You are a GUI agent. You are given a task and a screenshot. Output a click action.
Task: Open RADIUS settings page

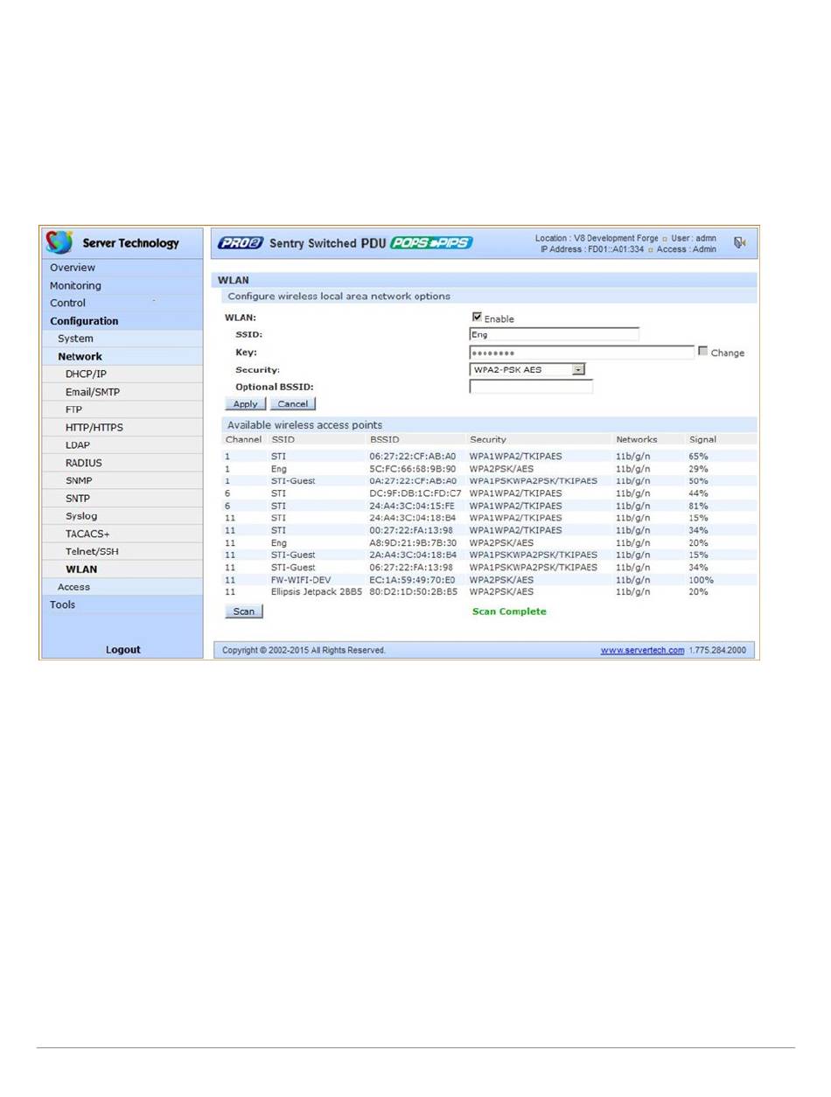(x=122, y=463)
